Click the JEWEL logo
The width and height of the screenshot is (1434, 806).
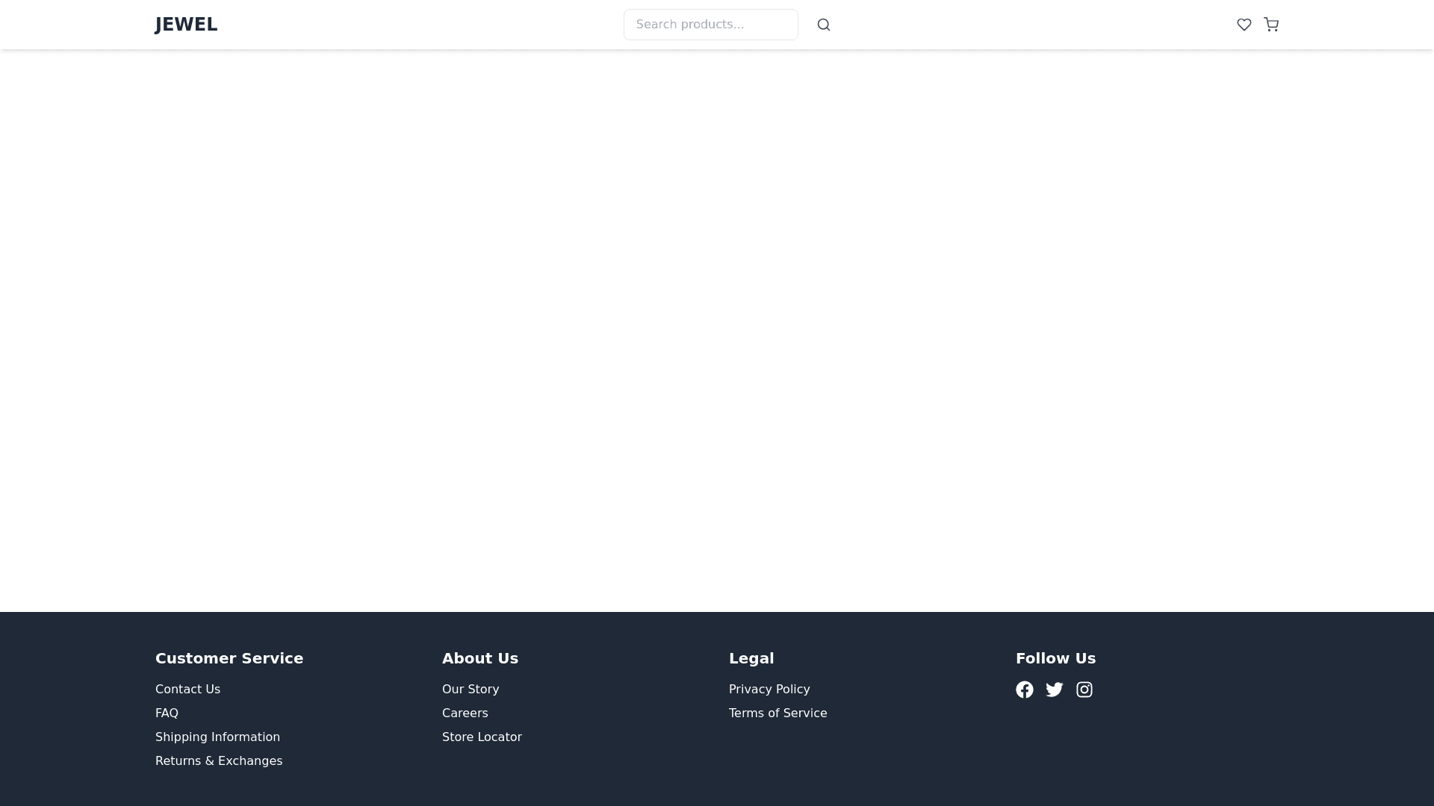[186, 25]
